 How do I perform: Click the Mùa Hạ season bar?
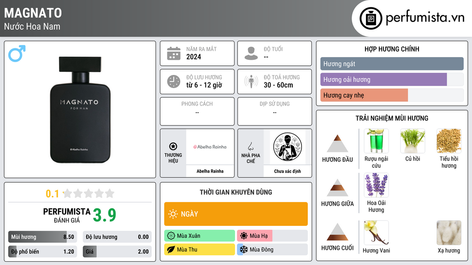(272, 236)
